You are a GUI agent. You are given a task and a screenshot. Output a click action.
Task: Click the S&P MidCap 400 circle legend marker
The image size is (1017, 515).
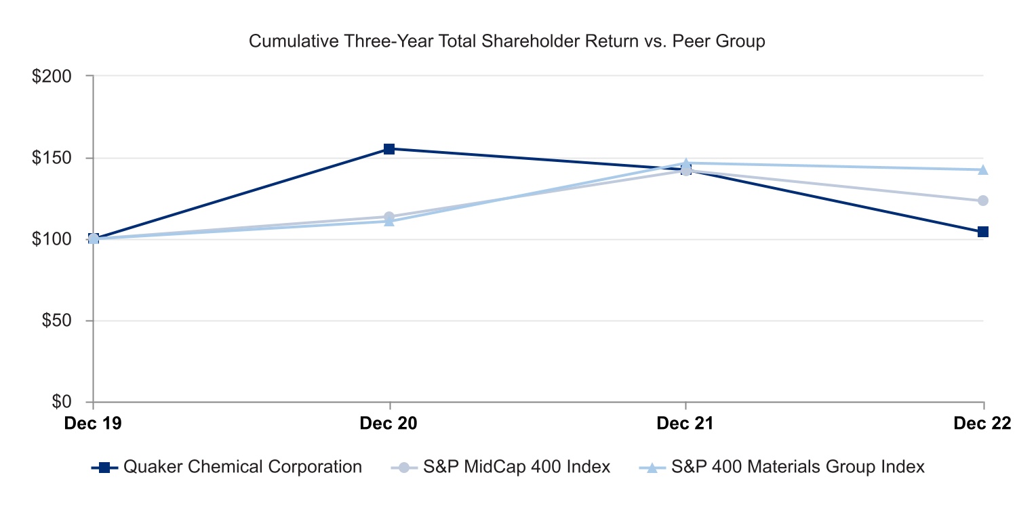pyautogui.click(x=405, y=468)
